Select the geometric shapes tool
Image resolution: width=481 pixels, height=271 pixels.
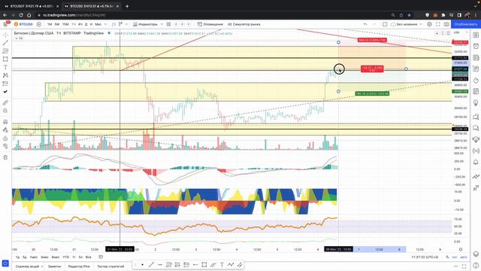pyautogui.click(x=5, y=59)
